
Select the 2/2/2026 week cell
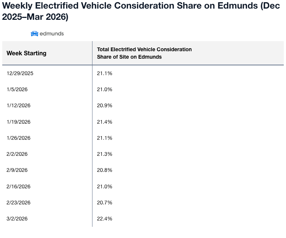[17, 154]
